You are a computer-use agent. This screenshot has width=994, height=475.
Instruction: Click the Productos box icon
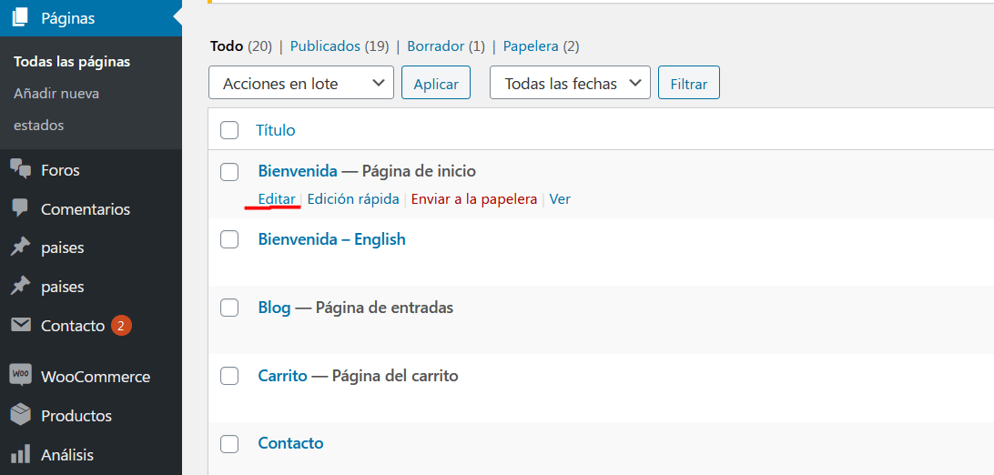pyautogui.click(x=20, y=416)
